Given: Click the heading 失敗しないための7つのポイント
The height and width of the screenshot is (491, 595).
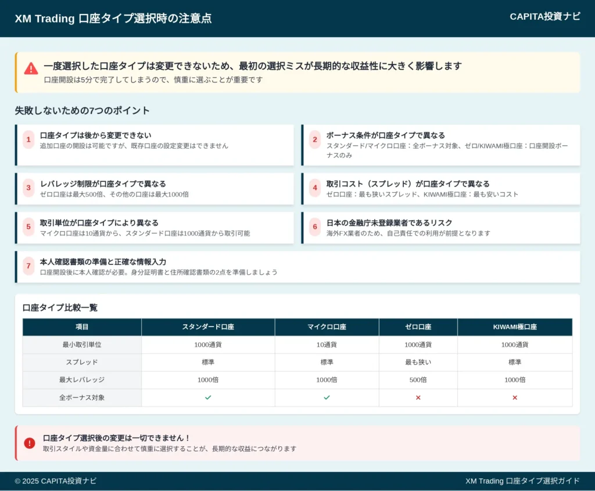Looking at the screenshot, I should [82, 110].
